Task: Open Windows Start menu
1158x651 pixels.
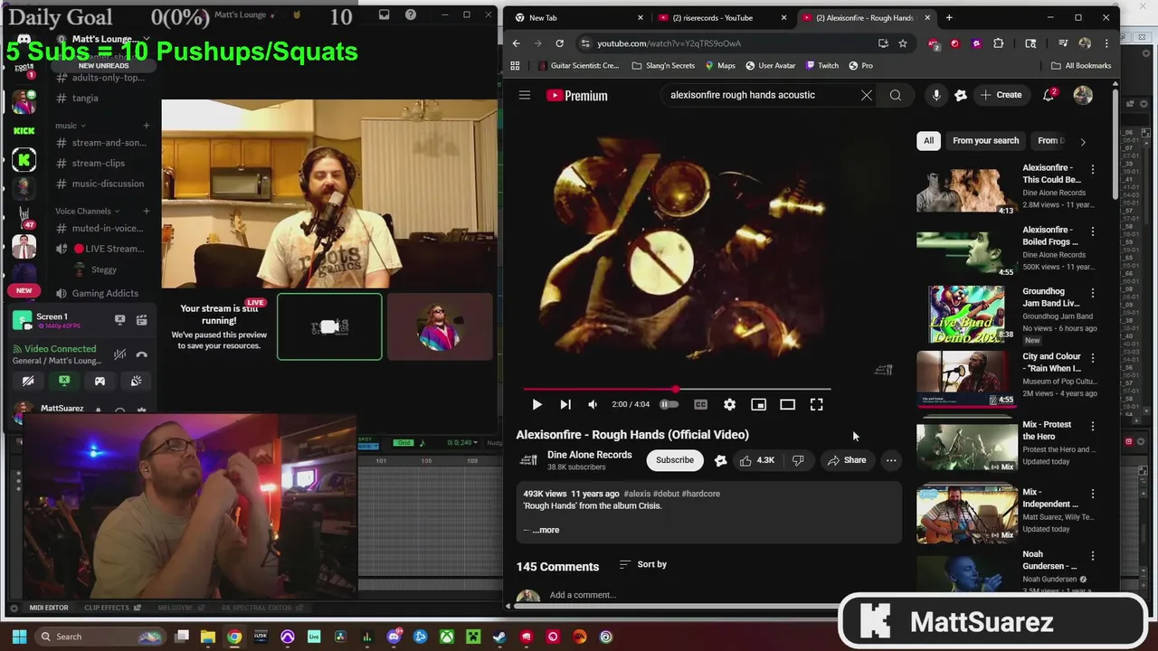Action: 19,637
